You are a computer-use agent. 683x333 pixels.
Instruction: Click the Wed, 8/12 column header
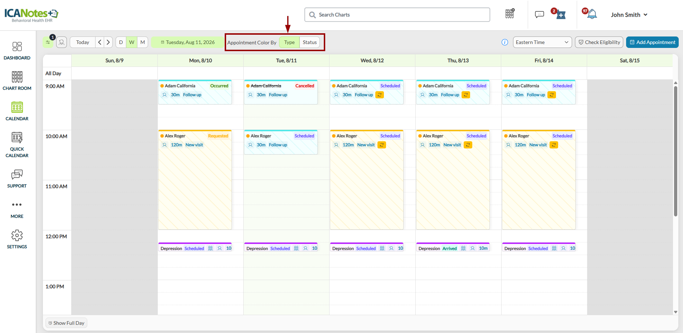pos(372,60)
